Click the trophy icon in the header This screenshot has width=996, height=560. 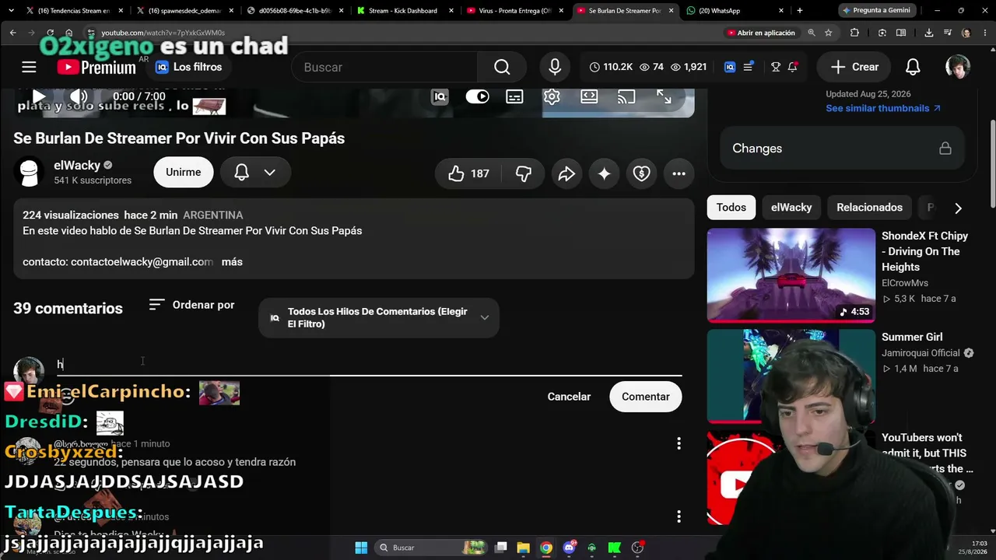click(776, 67)
